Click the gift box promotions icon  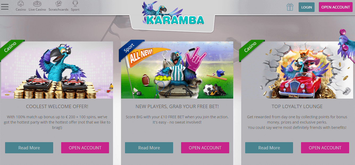(290, 7)
